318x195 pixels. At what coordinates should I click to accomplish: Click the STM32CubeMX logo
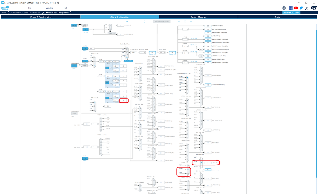tap(5, 8)
